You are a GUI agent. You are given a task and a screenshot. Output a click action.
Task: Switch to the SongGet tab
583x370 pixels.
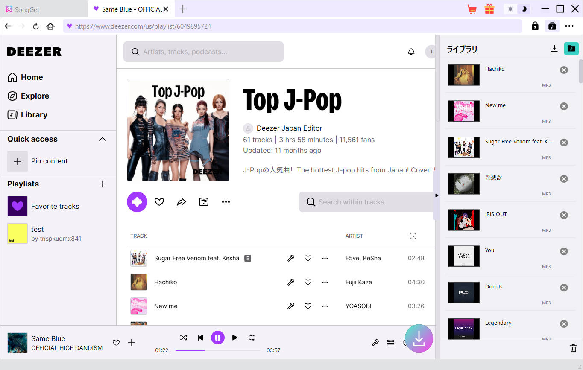(x=44, y=9)
